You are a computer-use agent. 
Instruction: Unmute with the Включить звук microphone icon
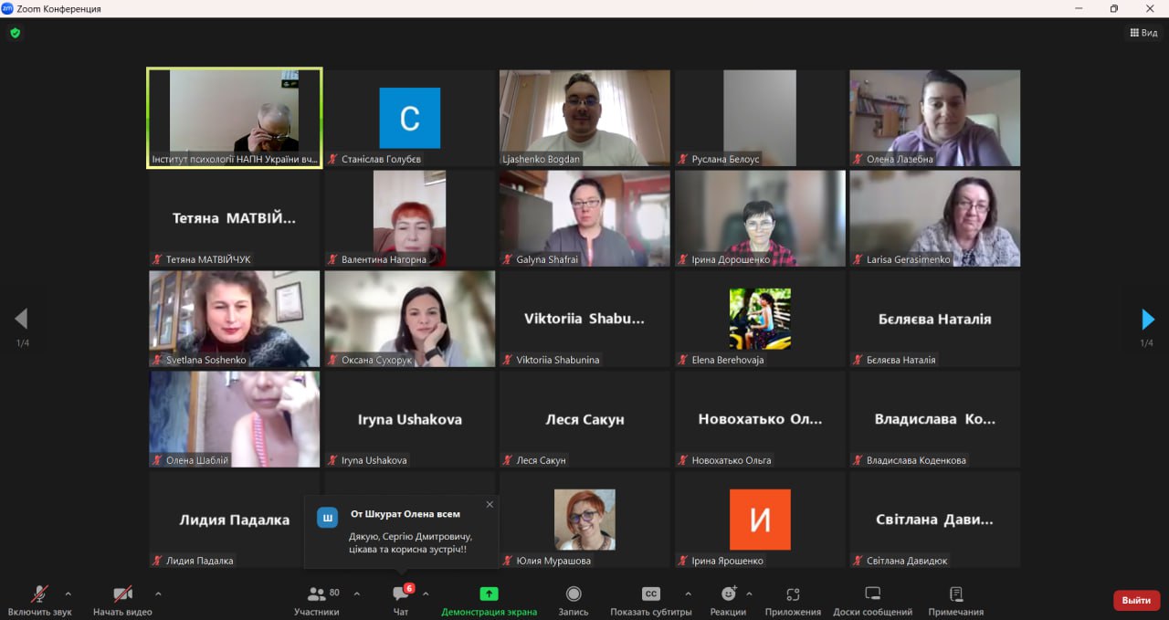coord(39,594)
